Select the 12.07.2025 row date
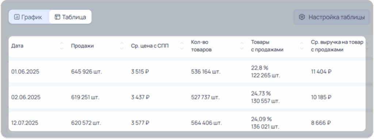Image resolution: width=374 pixels, height=139 pixels. click(x=25, y=123)
